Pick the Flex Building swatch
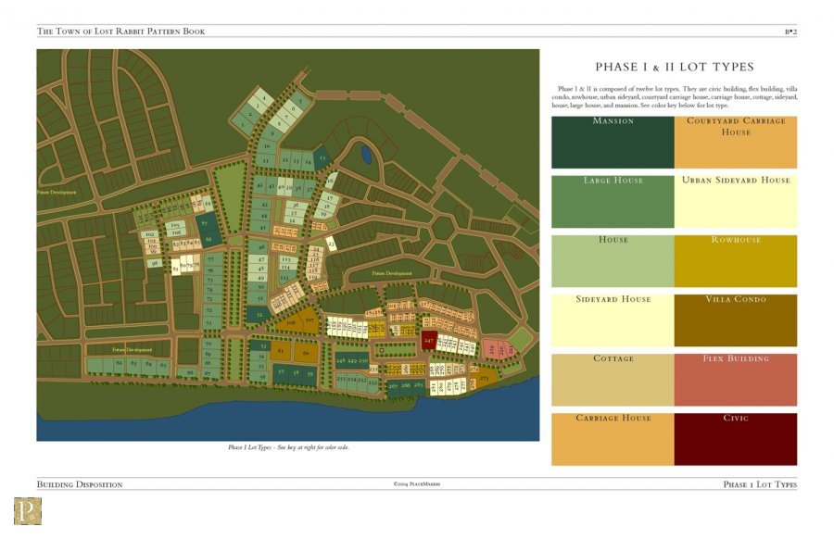 click(735, 379)
